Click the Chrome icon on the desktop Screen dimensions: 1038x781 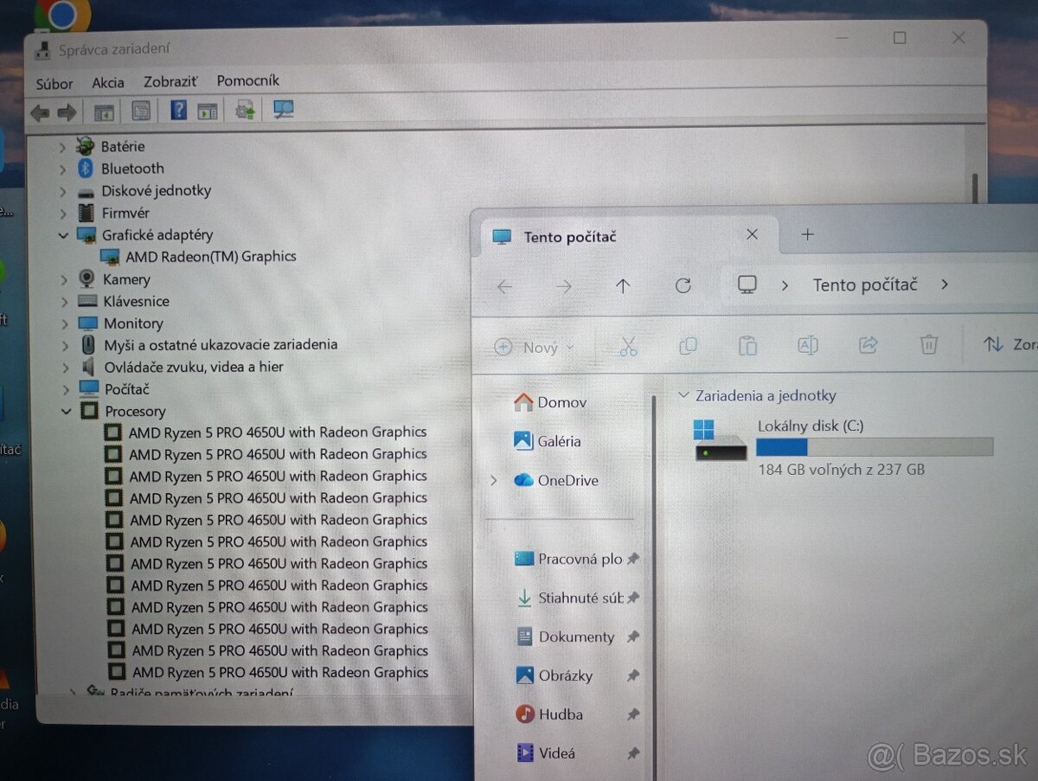pos(62,13)
